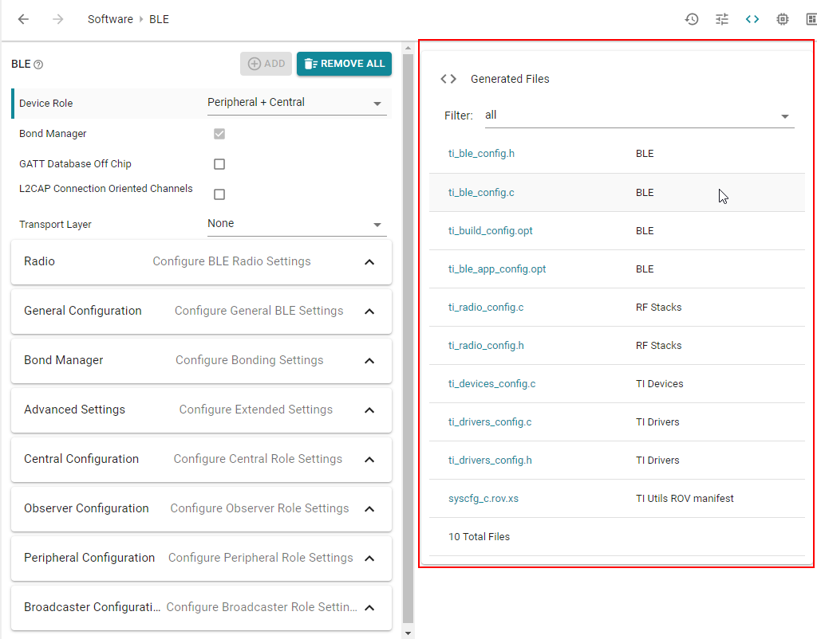Toggle the Bond Manager checkbox
The width and height of the screenshot is (817, 639).
pos(219,134)
